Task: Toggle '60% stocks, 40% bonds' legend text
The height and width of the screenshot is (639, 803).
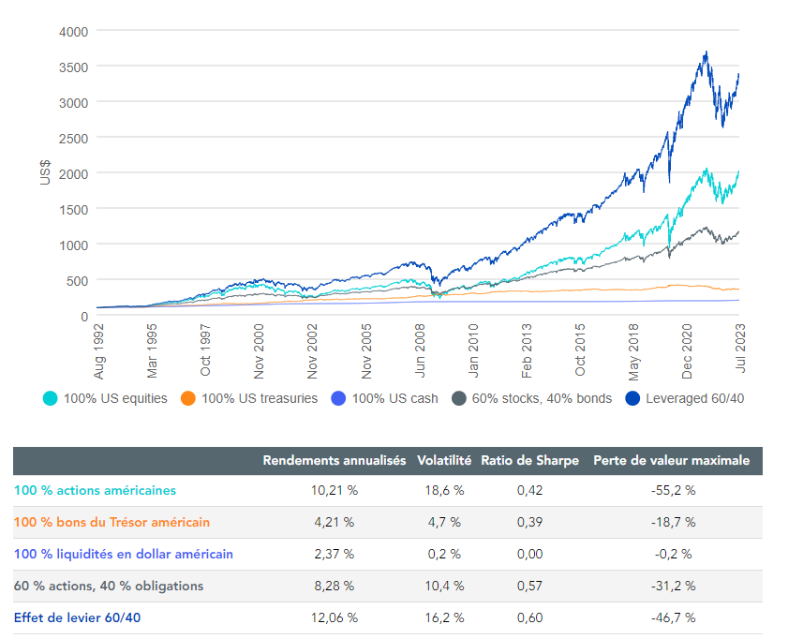Action: point(543,398)
